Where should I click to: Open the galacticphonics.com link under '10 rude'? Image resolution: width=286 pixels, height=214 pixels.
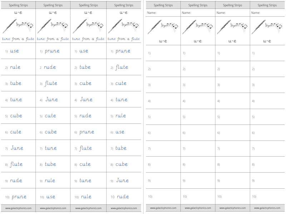click(124, 208)
